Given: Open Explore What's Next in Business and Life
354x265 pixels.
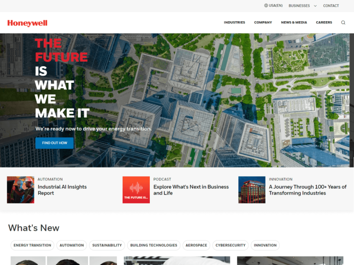Looking at the screenshot, I should [x=191, y=190].
